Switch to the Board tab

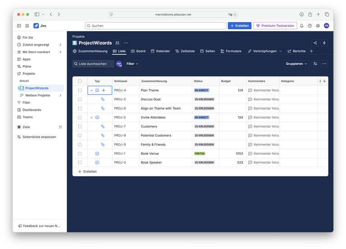tap(138, 51)
